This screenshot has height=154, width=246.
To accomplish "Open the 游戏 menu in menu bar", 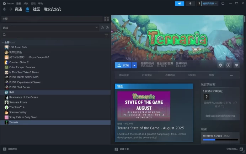I will tap(33, 4).
